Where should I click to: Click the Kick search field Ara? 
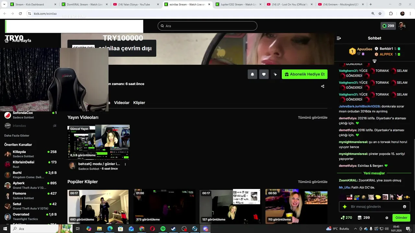[x=207, y=26]
